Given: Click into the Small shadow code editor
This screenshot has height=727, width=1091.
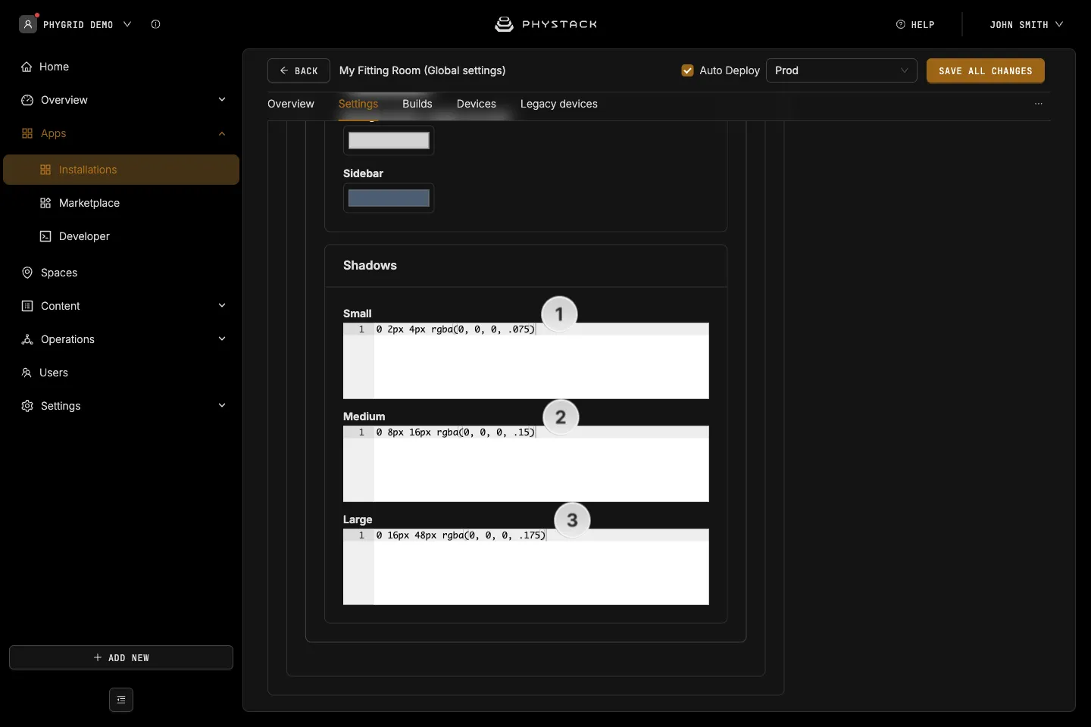Looking at the screenshot, I should coord(526,361).
